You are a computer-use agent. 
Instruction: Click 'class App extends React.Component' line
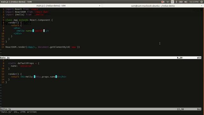point(29,20)
